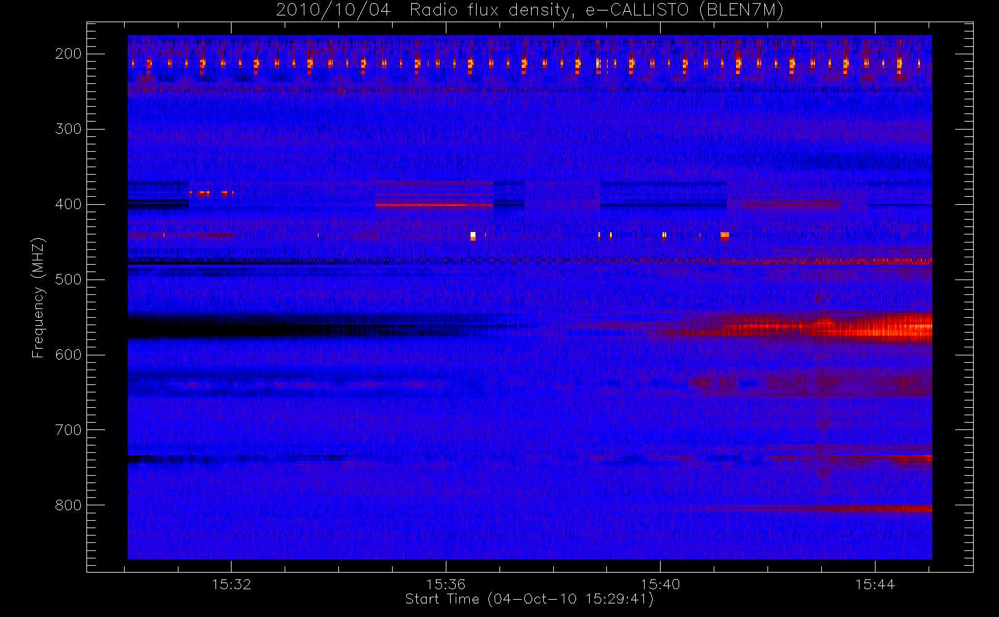Click the 700 frequency tick label
Screen dimensions: 999x617
coord(69,430)
